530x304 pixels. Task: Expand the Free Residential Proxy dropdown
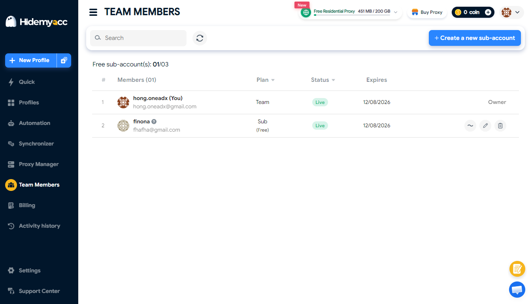click(396, 12)
